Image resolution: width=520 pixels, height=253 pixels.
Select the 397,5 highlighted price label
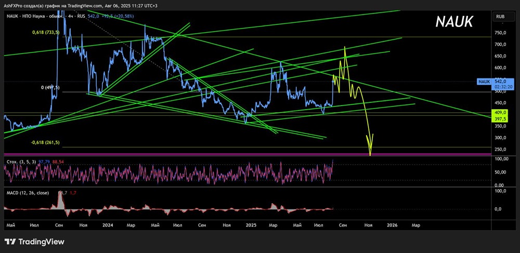[x=500, y=118]
